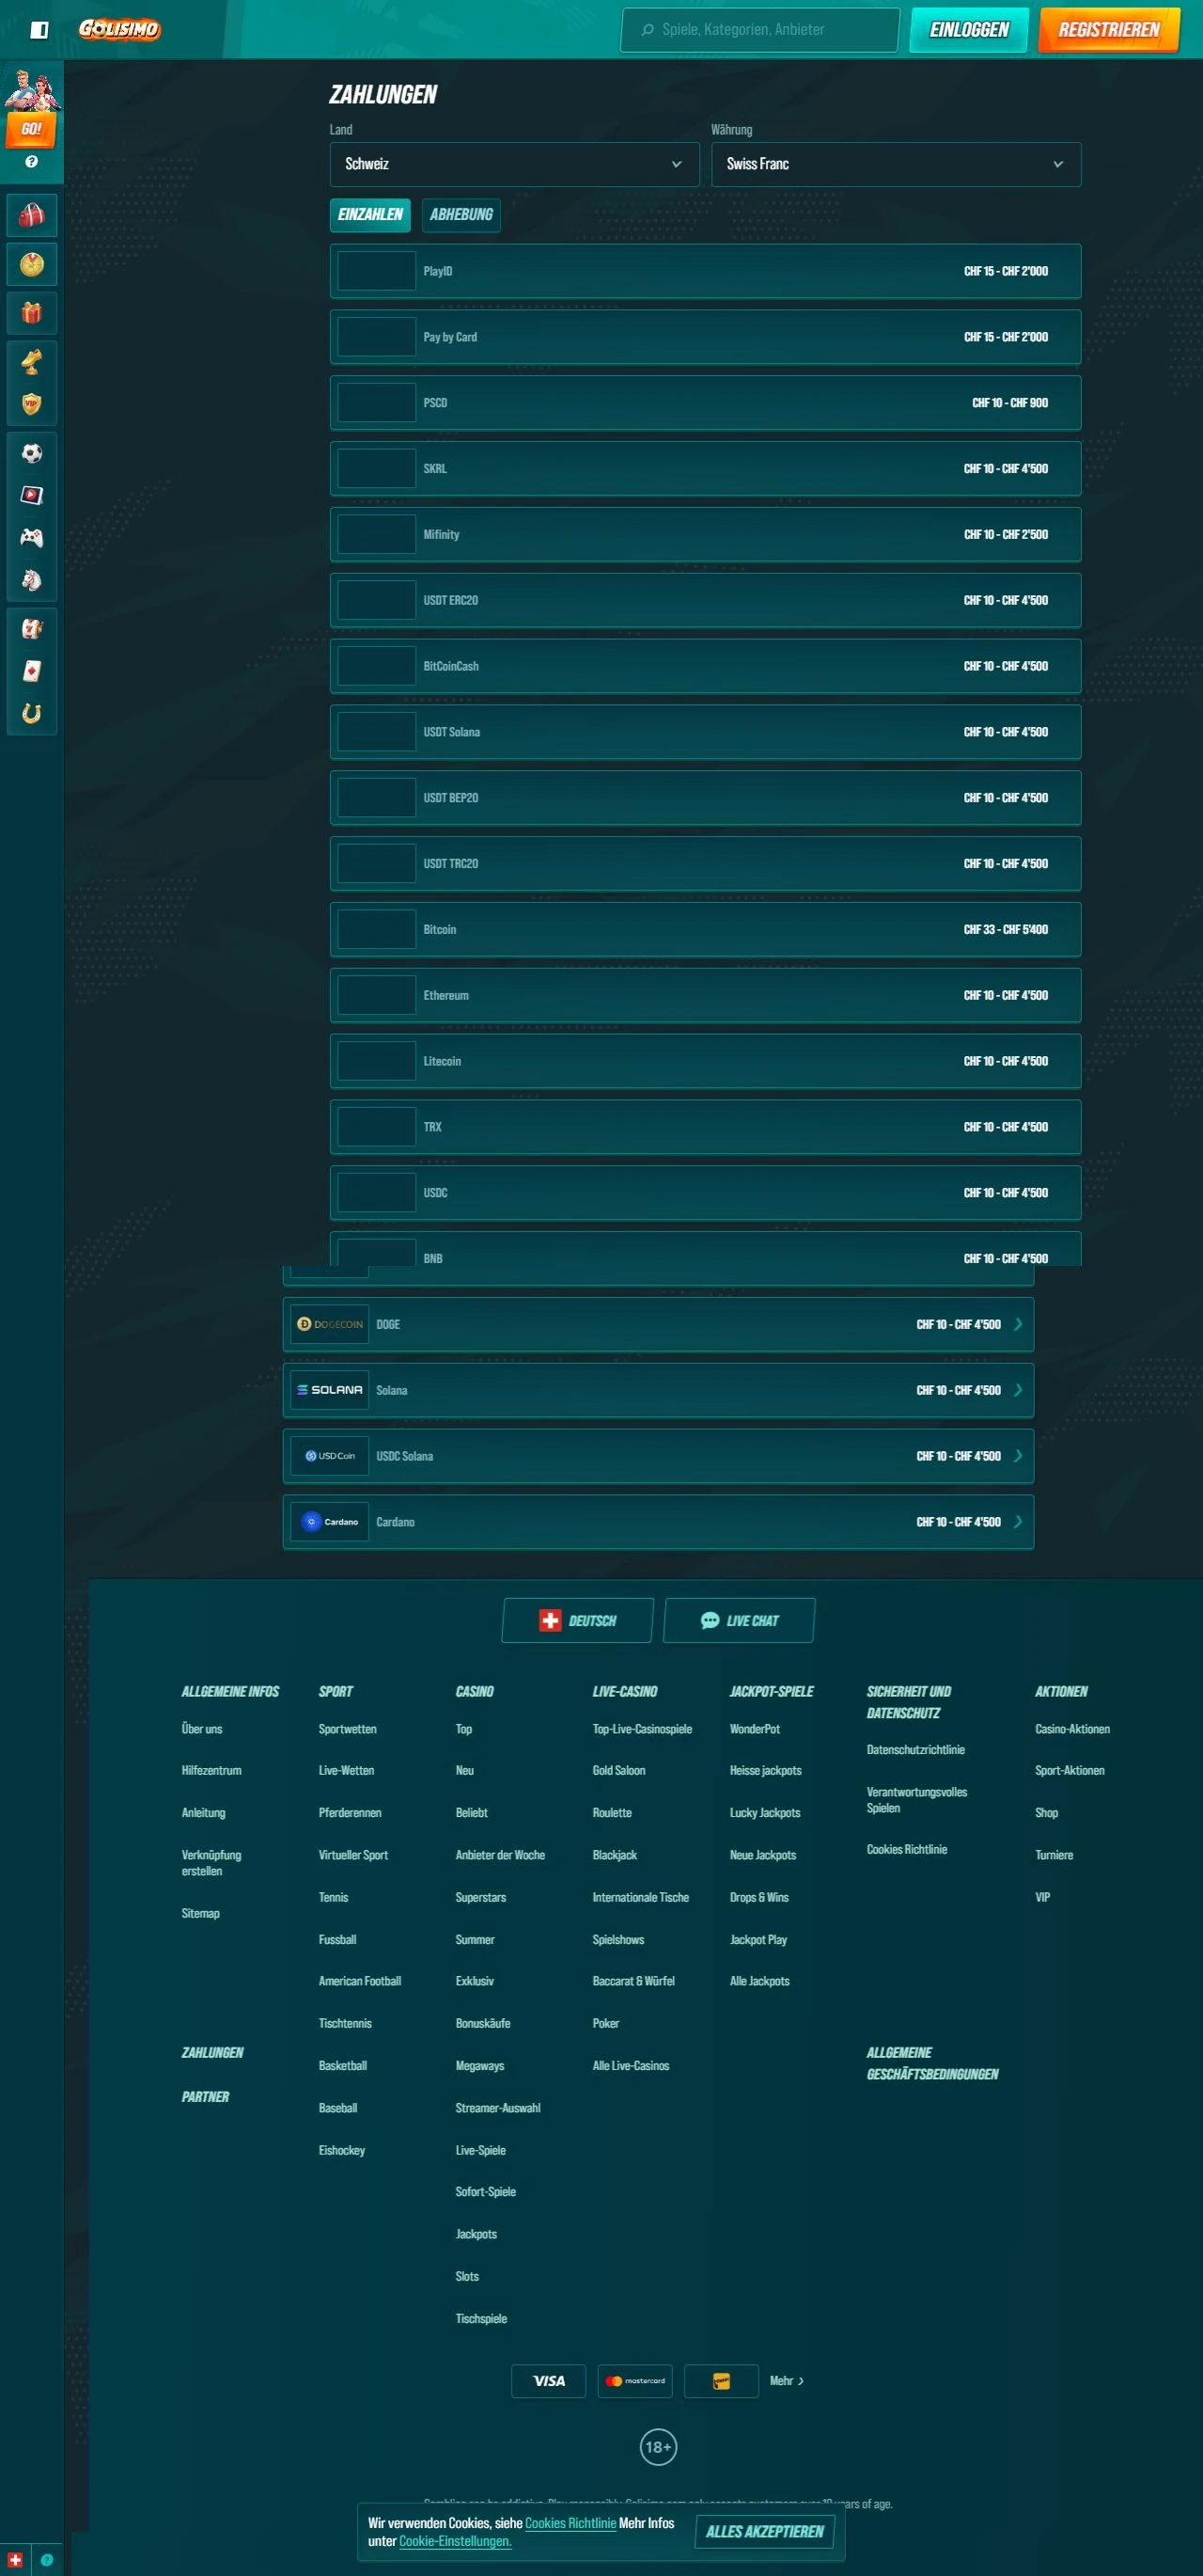Click the 18+ age restriction badge

pos(658,2447)
